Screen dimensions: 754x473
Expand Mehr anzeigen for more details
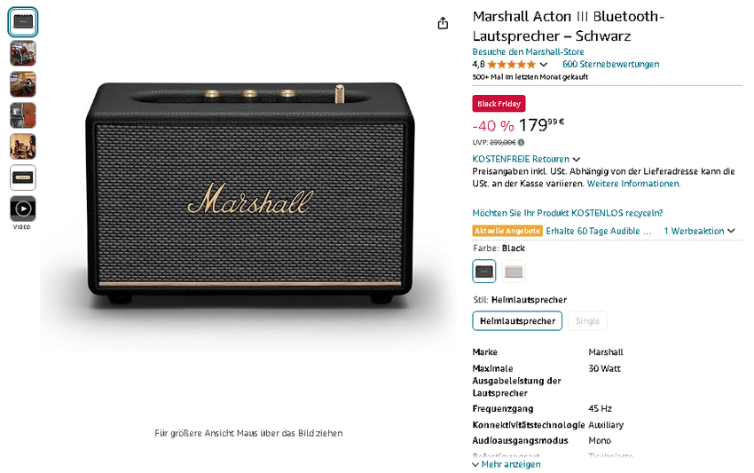[x=506, y=464]
